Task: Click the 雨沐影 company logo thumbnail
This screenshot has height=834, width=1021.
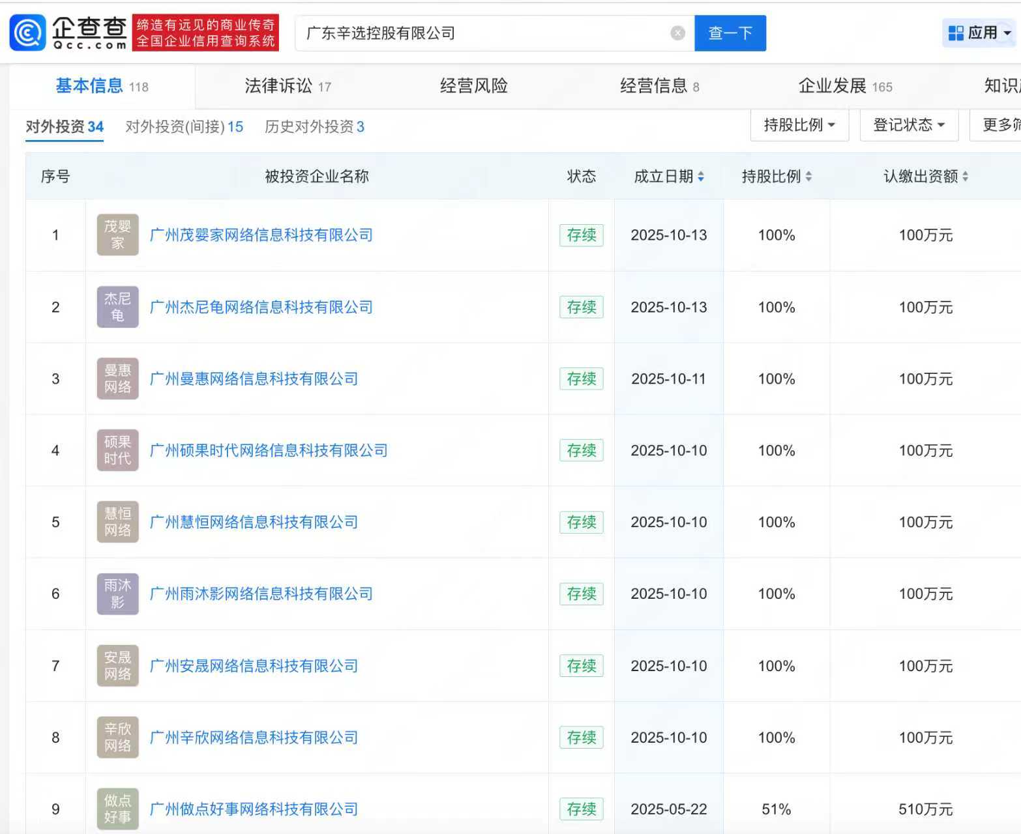Action: [117, 594]
